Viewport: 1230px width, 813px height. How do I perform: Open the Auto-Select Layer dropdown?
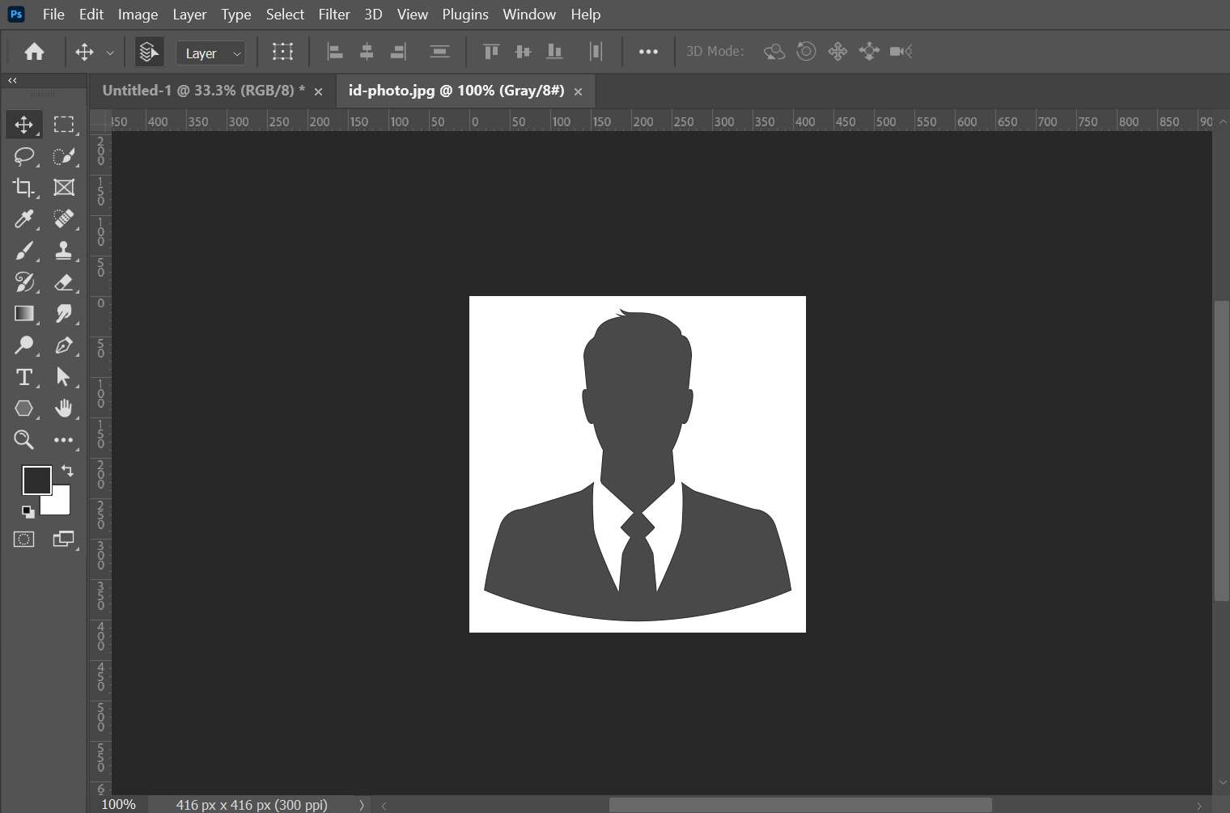tap(210, 53)
